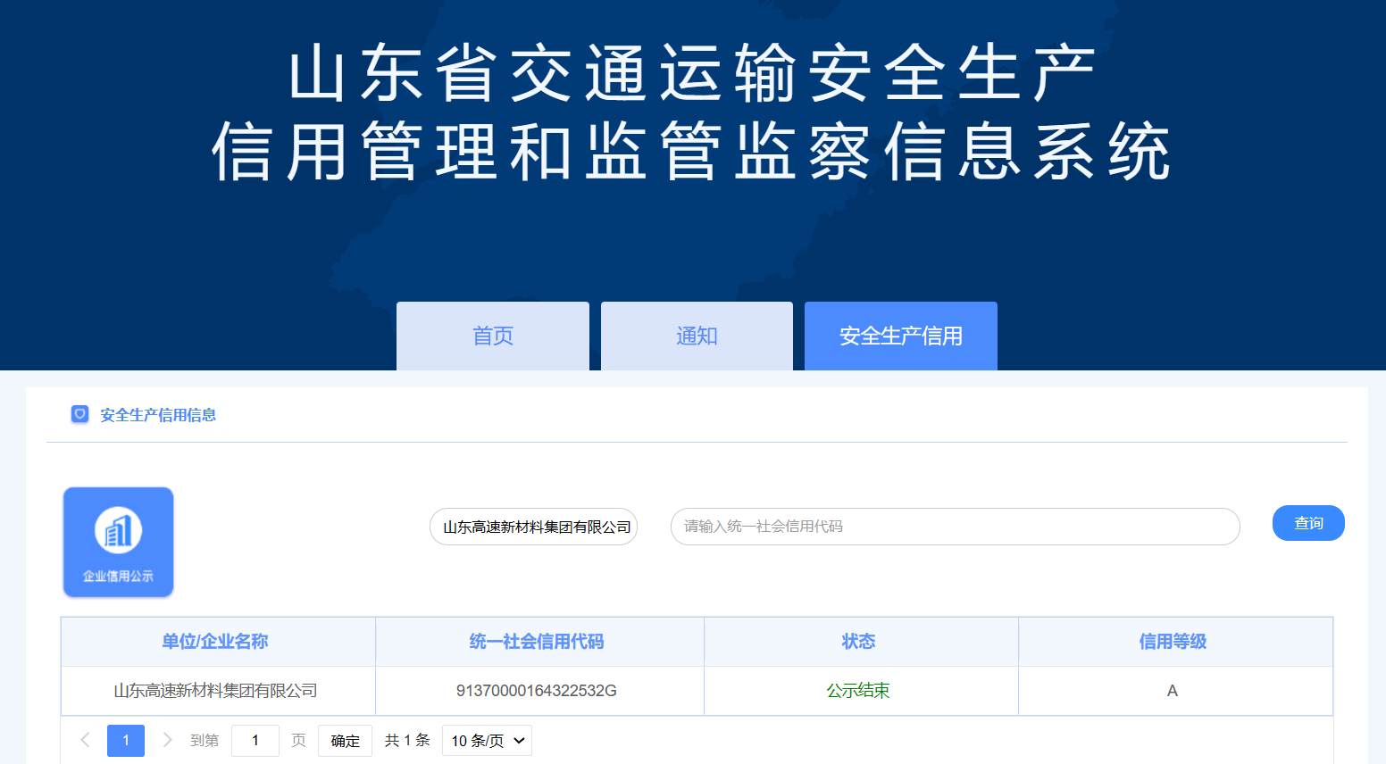The height and width of the screenshot is (764, 1386).
Task: Open the 企业信用公示 building icon tile
Action: coord(118,542)
